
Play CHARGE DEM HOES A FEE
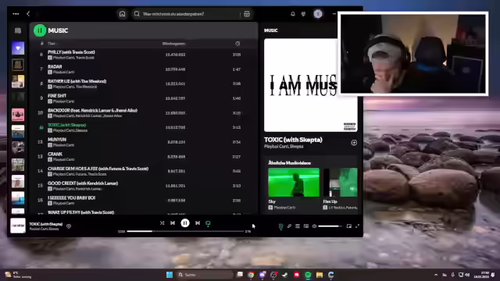point(144,171)
